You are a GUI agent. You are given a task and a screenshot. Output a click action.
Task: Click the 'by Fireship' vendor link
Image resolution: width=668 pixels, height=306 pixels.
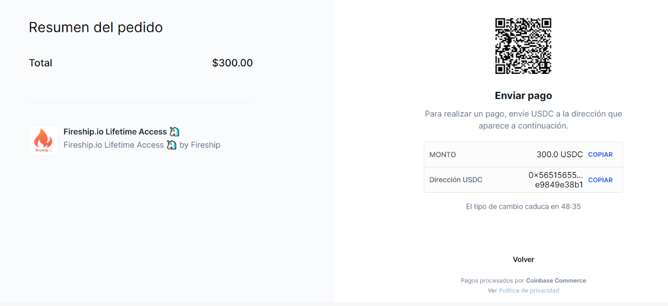201,144
